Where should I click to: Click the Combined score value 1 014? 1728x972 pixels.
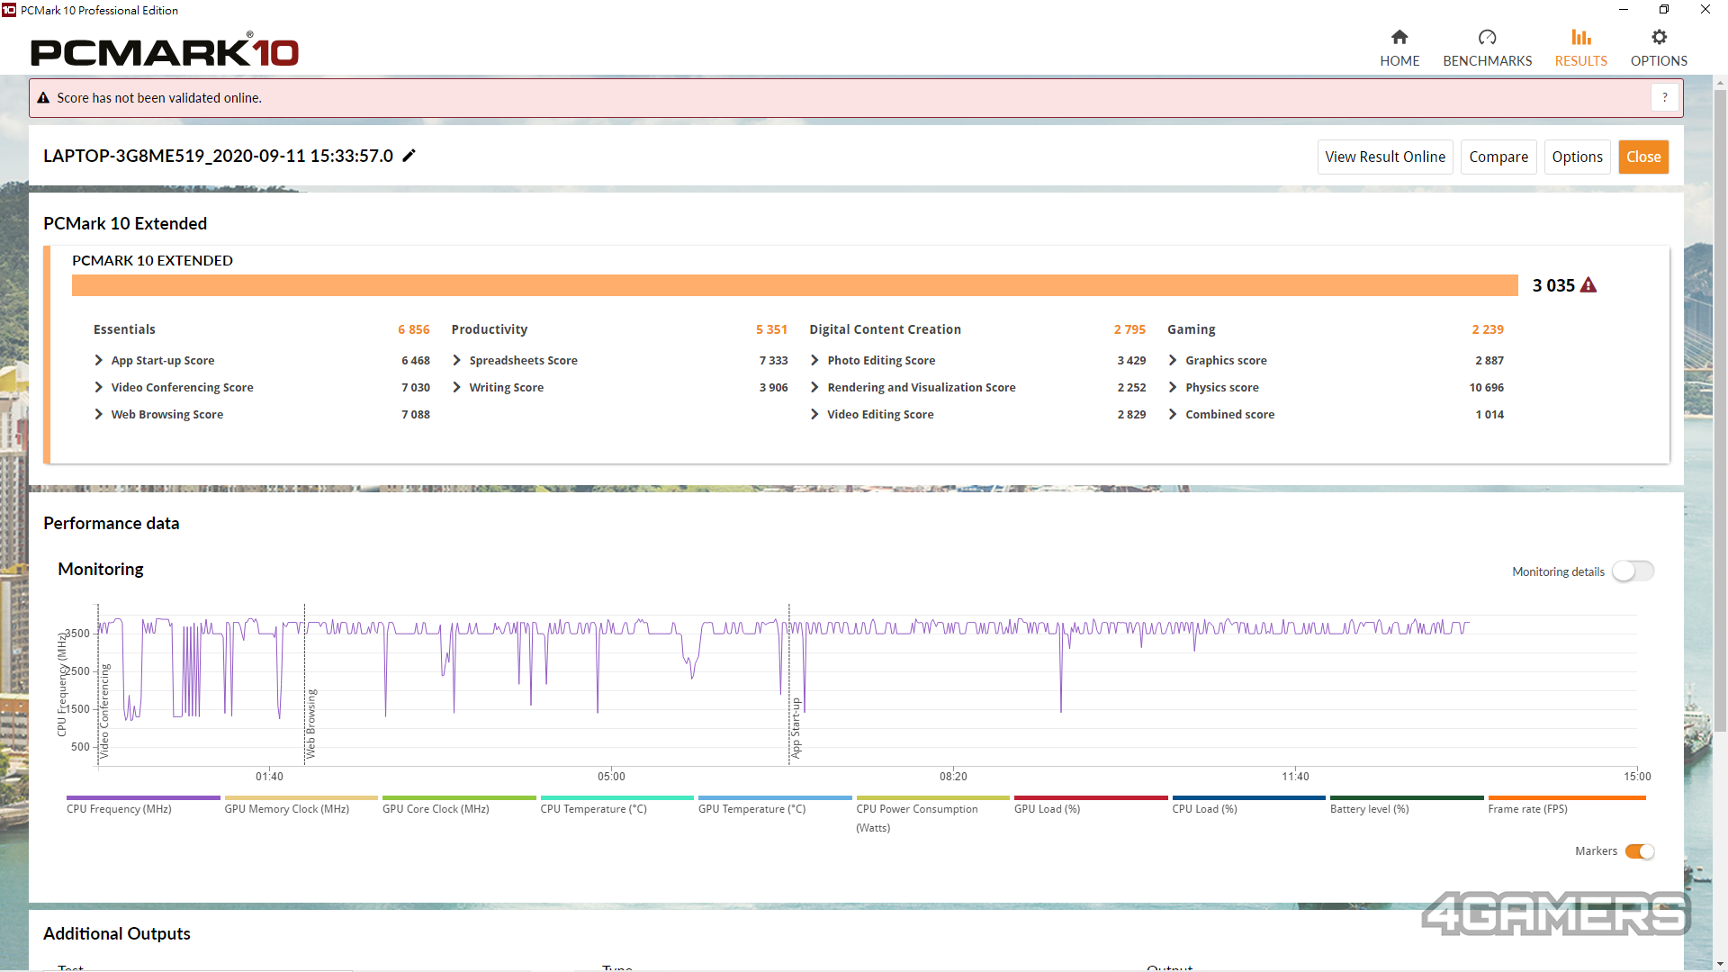click(1489, 414)
